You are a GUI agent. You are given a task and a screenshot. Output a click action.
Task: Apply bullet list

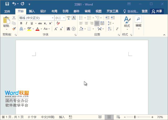[x=81, y=18]
